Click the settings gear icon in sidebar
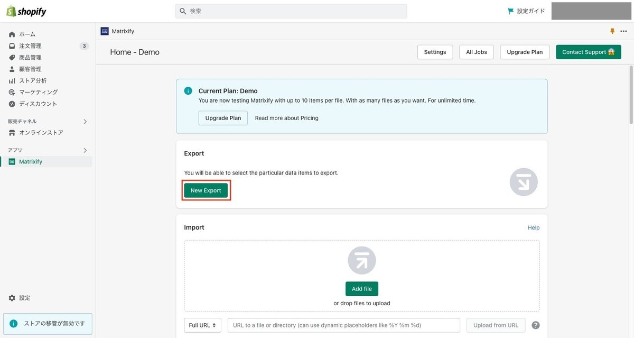Screen dimensions: 634x338 12,298
